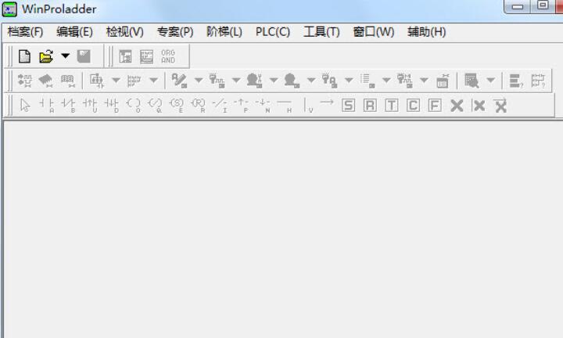
Task: Select the reset coil (R) R tool
Action: 198,106
